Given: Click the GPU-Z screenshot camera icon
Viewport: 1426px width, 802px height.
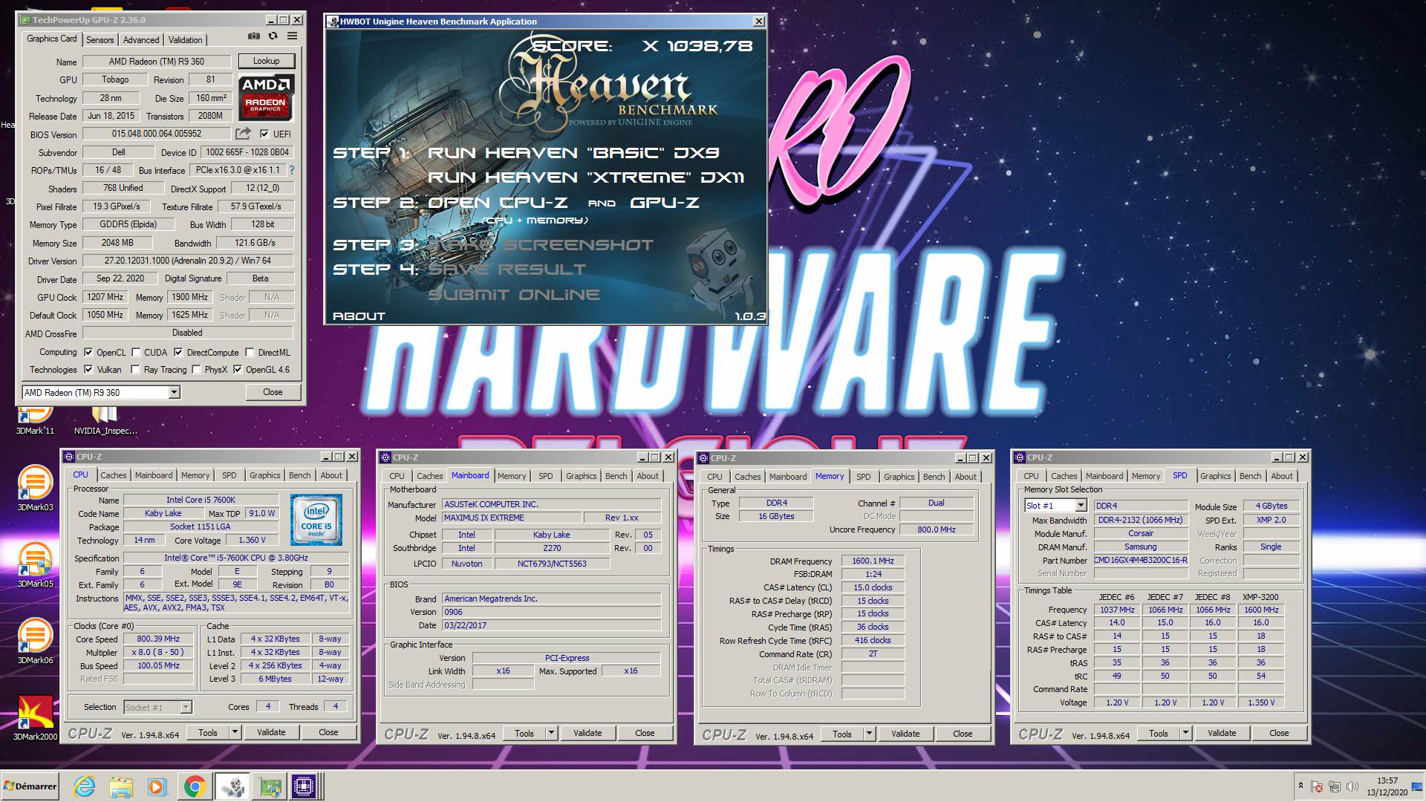Looking at the screenshot, I should click(x=254, y=36).
